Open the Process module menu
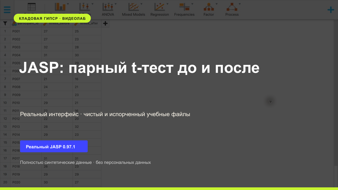The width and height of the screenshot is (338, 190). [x=232, y=9]
